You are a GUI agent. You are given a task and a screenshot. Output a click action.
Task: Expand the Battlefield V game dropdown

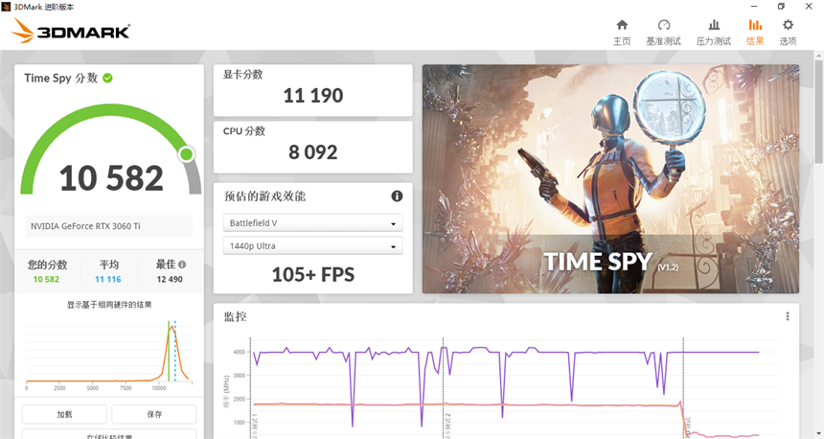point(312,223)
